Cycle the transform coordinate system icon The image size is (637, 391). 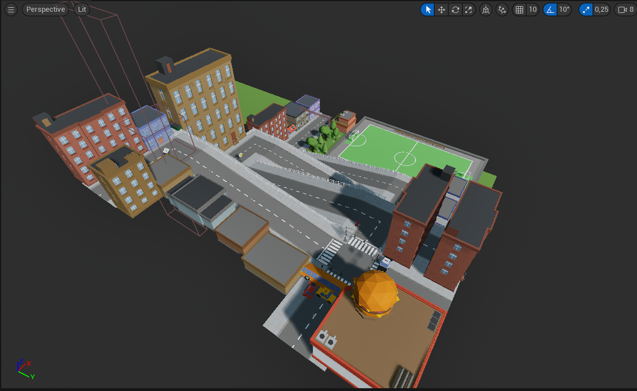tap(486, 9)
